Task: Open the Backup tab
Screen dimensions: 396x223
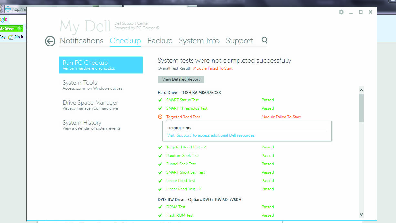Action: [x=160, y=41]
